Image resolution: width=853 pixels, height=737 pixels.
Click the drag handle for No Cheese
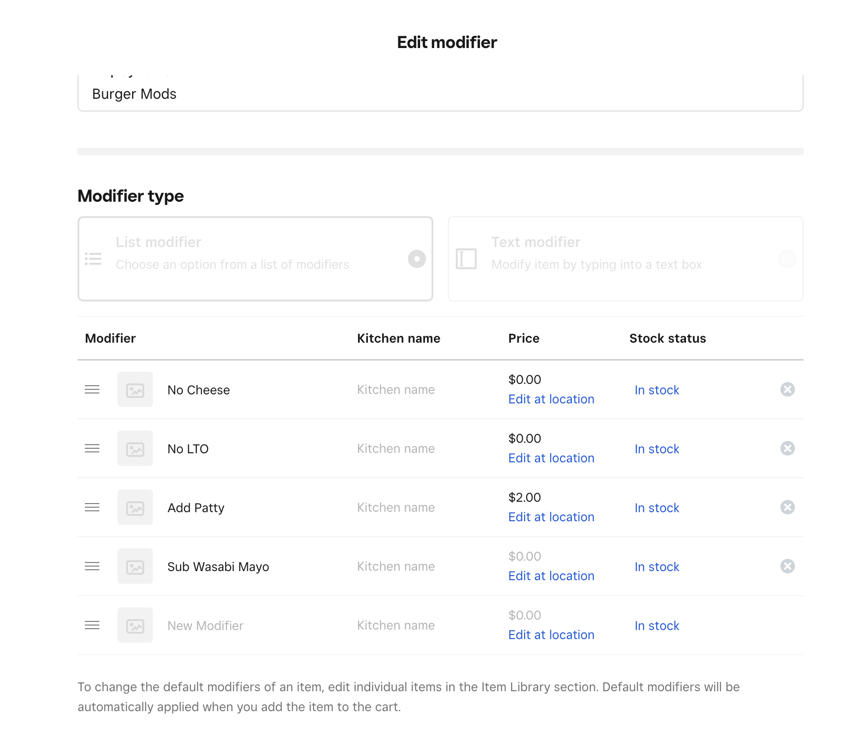[92, 390]
